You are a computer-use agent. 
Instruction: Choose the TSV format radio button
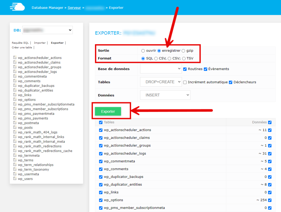tap(184, 59)
